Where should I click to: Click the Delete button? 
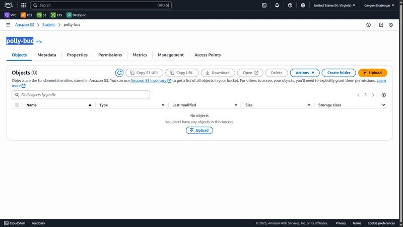(277, 73)
